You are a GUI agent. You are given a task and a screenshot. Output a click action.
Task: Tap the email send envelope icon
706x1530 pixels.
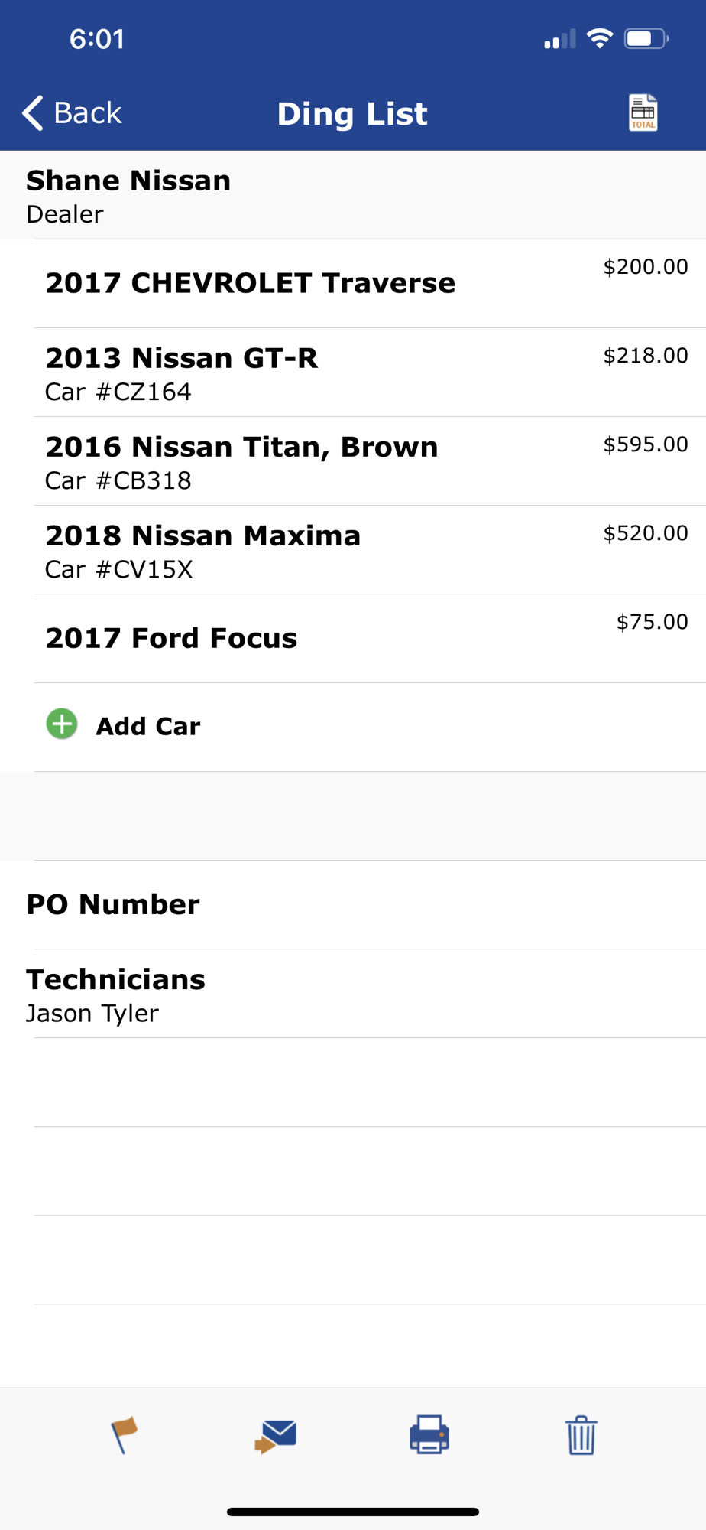[x=276, y=1436]
